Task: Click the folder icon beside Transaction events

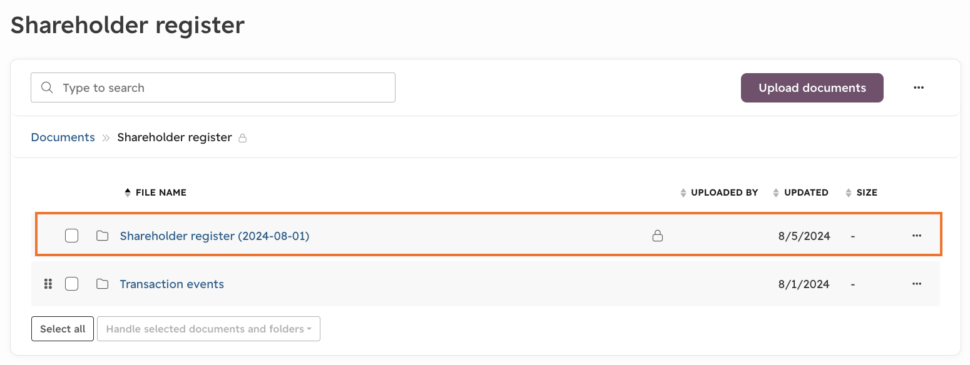Action: point(103,284)
